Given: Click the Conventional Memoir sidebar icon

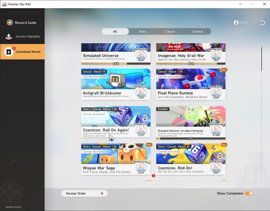Looking at the screenshot, I should [x=9, y=52].
